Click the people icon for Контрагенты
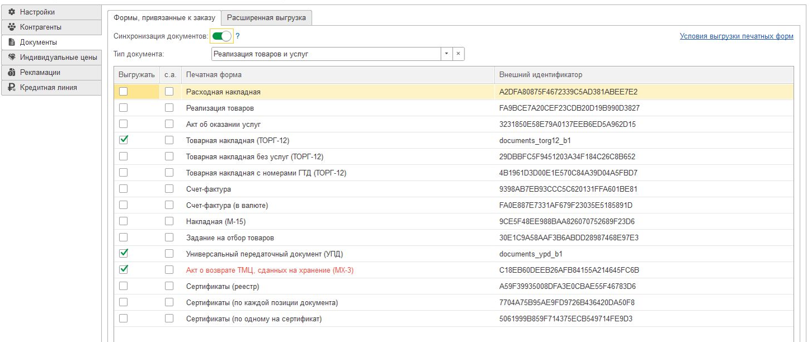The image size is (812, 342). pyautogui.click(x=11, y=27)
